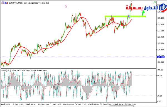Image resolution: width=167 pixels, height=107 pixels.
Task: Click the 100.00 indicator scale label
Action: (x=160, y=70)
